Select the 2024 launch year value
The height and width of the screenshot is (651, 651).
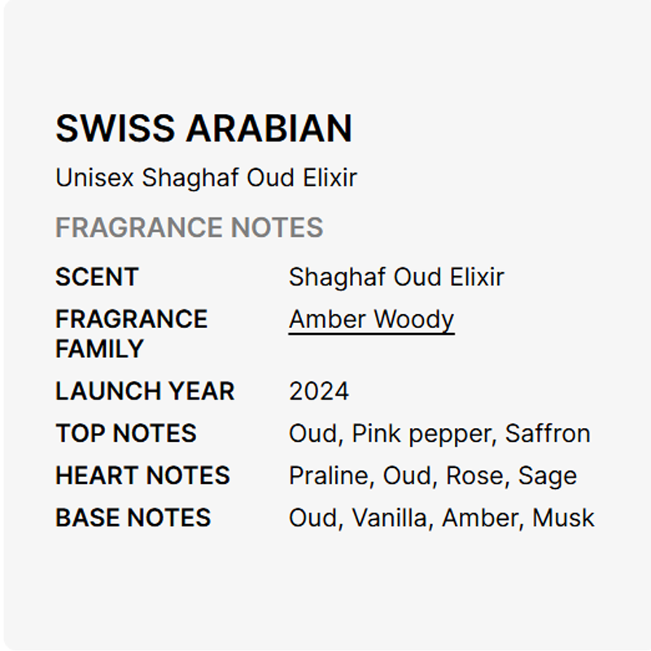point(318,391)
